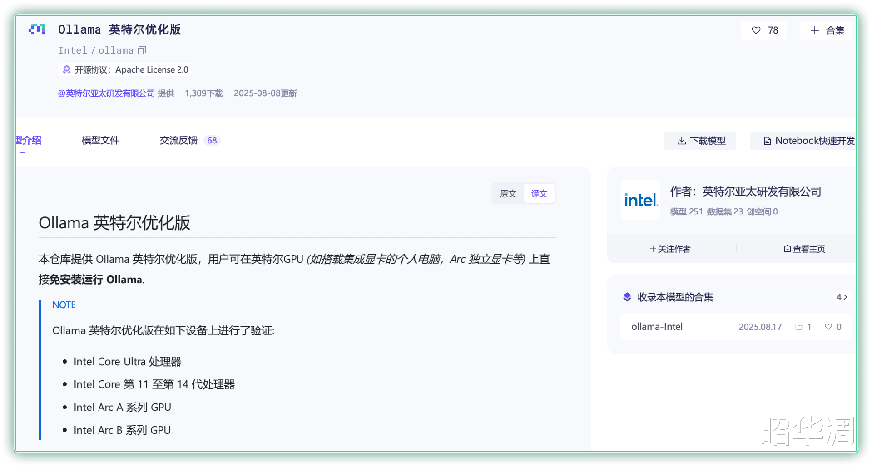Click the author name 英特尔亚太研发有限公司
This screenshot has height=467, width=872.
[x=762, y=192]
